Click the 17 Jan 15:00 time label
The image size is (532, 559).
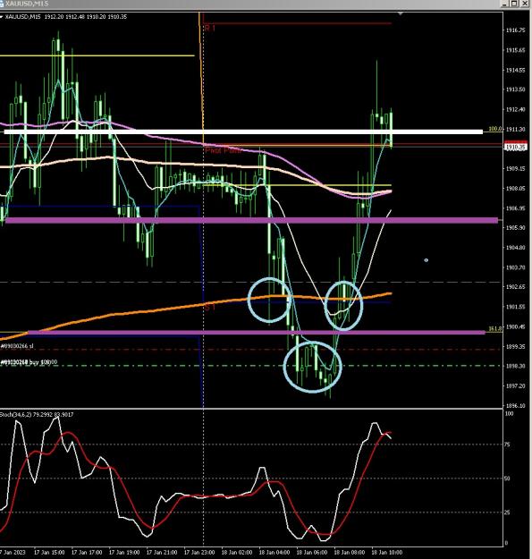click(49, 552)
